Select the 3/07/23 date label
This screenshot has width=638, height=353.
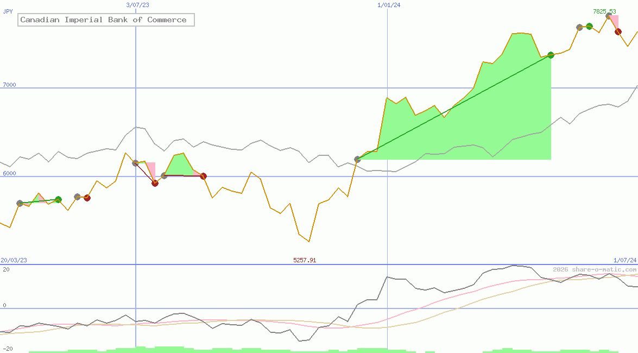[137, 5]
